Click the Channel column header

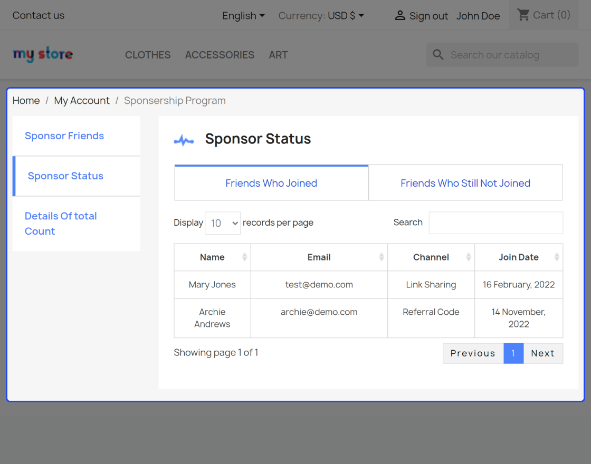(431, 257)
